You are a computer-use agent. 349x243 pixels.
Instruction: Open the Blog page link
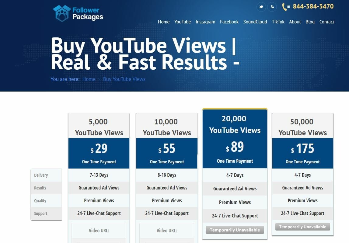310,22
